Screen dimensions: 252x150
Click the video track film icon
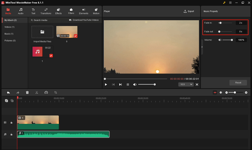click(x=5, y=123)
